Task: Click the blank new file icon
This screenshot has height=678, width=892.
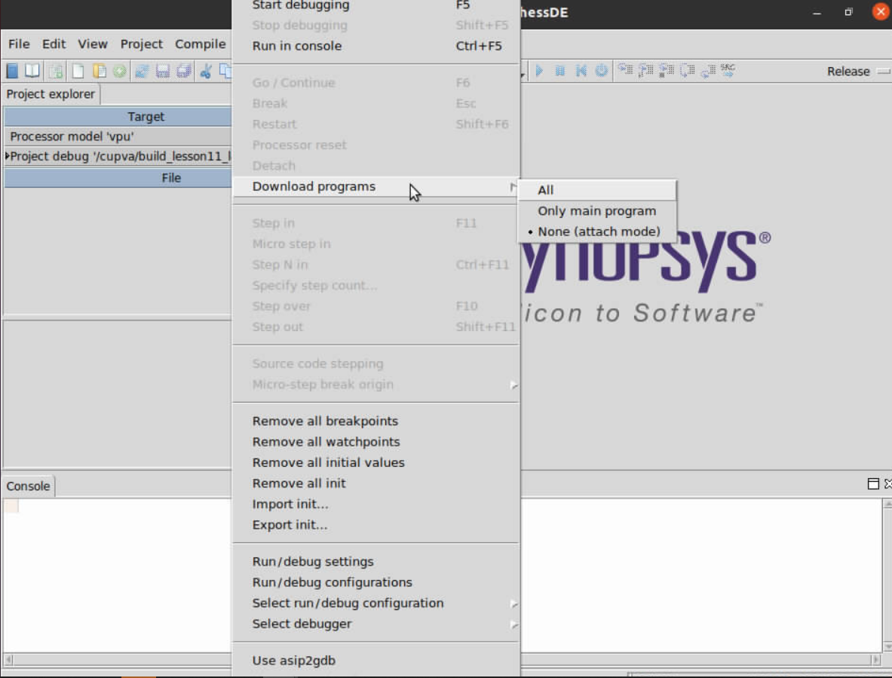Action: tap(78, 71)
